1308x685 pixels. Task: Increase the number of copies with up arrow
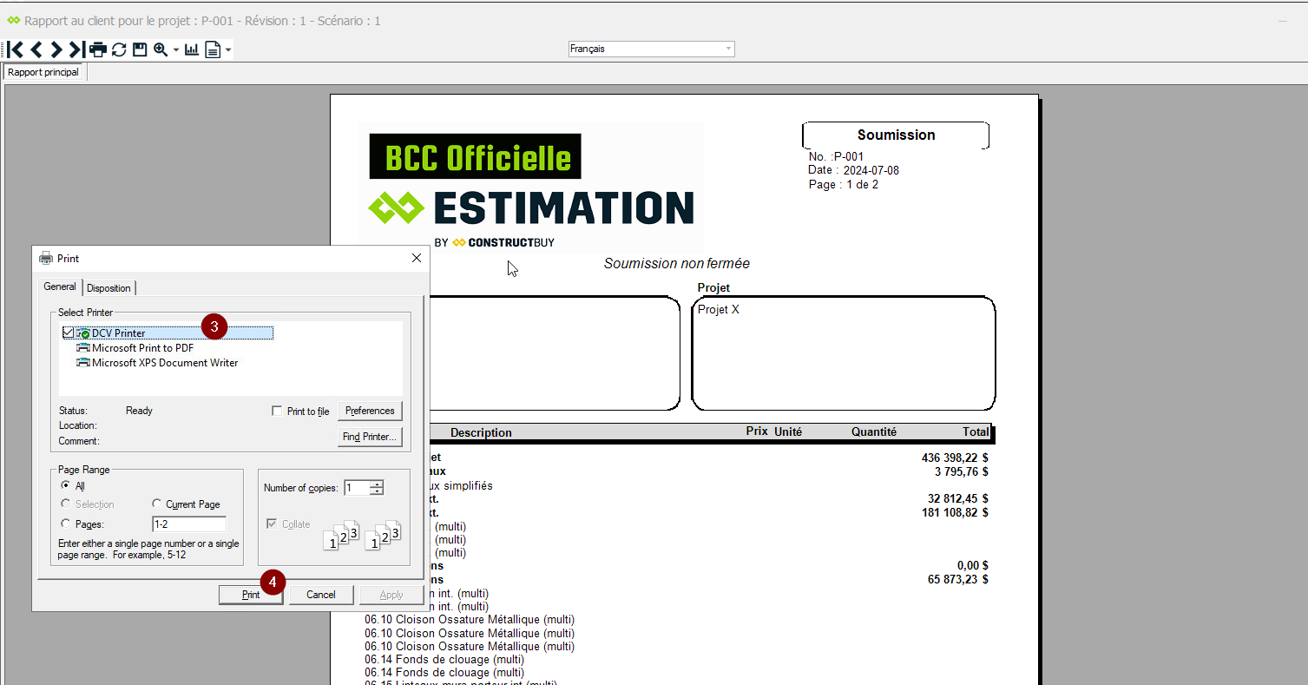(377, 484)
